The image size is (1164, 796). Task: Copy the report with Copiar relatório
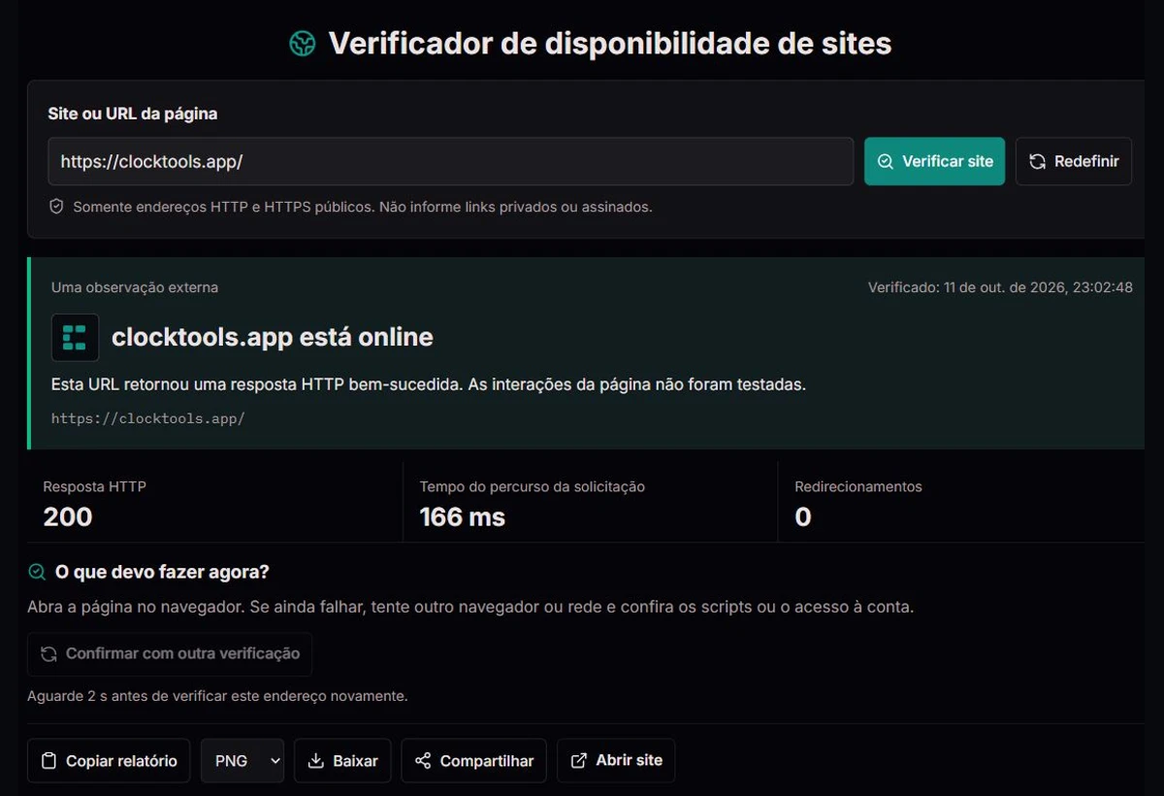click(x=109, y=761)
